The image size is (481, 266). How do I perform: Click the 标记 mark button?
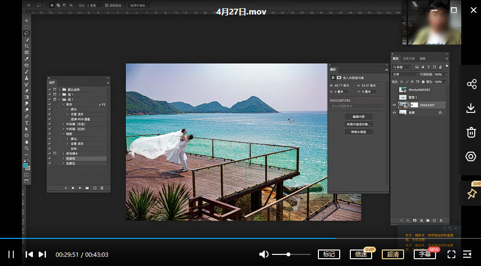[x=329, y=254]
